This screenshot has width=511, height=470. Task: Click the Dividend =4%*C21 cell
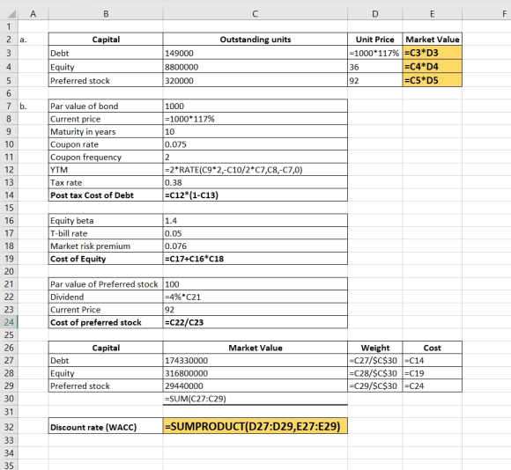[x=255, y=297]
